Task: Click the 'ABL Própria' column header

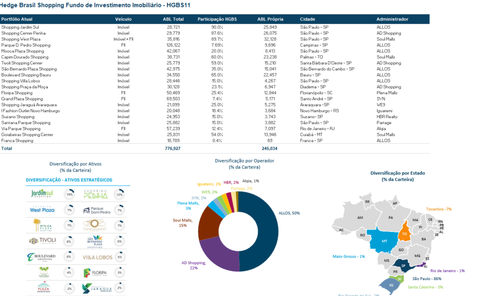Action: [x=270, y=19]
